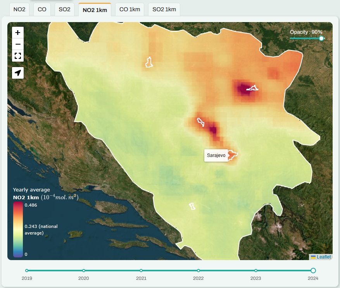Enter fullscreen mode via the expand icon
340x288 pixels.
point(17,56)
